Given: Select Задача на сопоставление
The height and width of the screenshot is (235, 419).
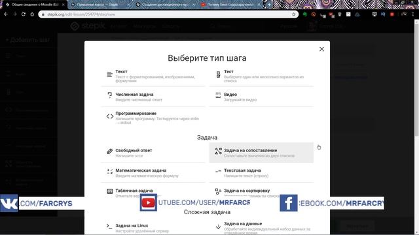Looking at the screenshot, I should coord(261,153).
